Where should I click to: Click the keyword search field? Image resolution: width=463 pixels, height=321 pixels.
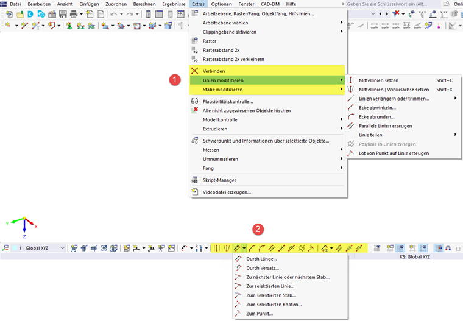click(x=393, y=4)
